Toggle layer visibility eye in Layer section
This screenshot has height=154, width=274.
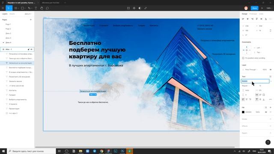pyautogui.click(x=271, y=69)
